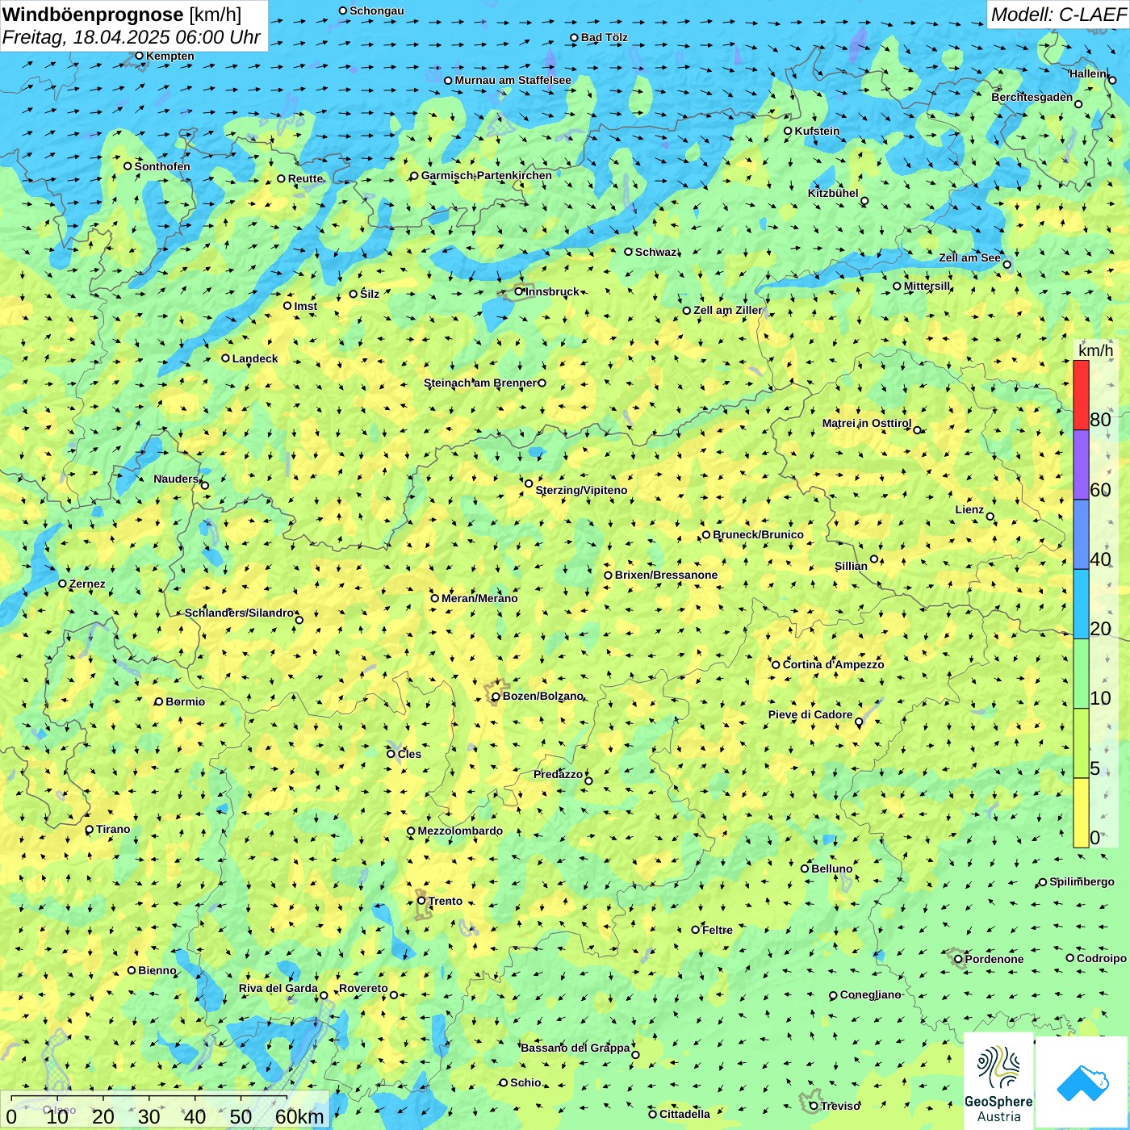Click the Bozen/Bolzano city marker

coord(496,697)
